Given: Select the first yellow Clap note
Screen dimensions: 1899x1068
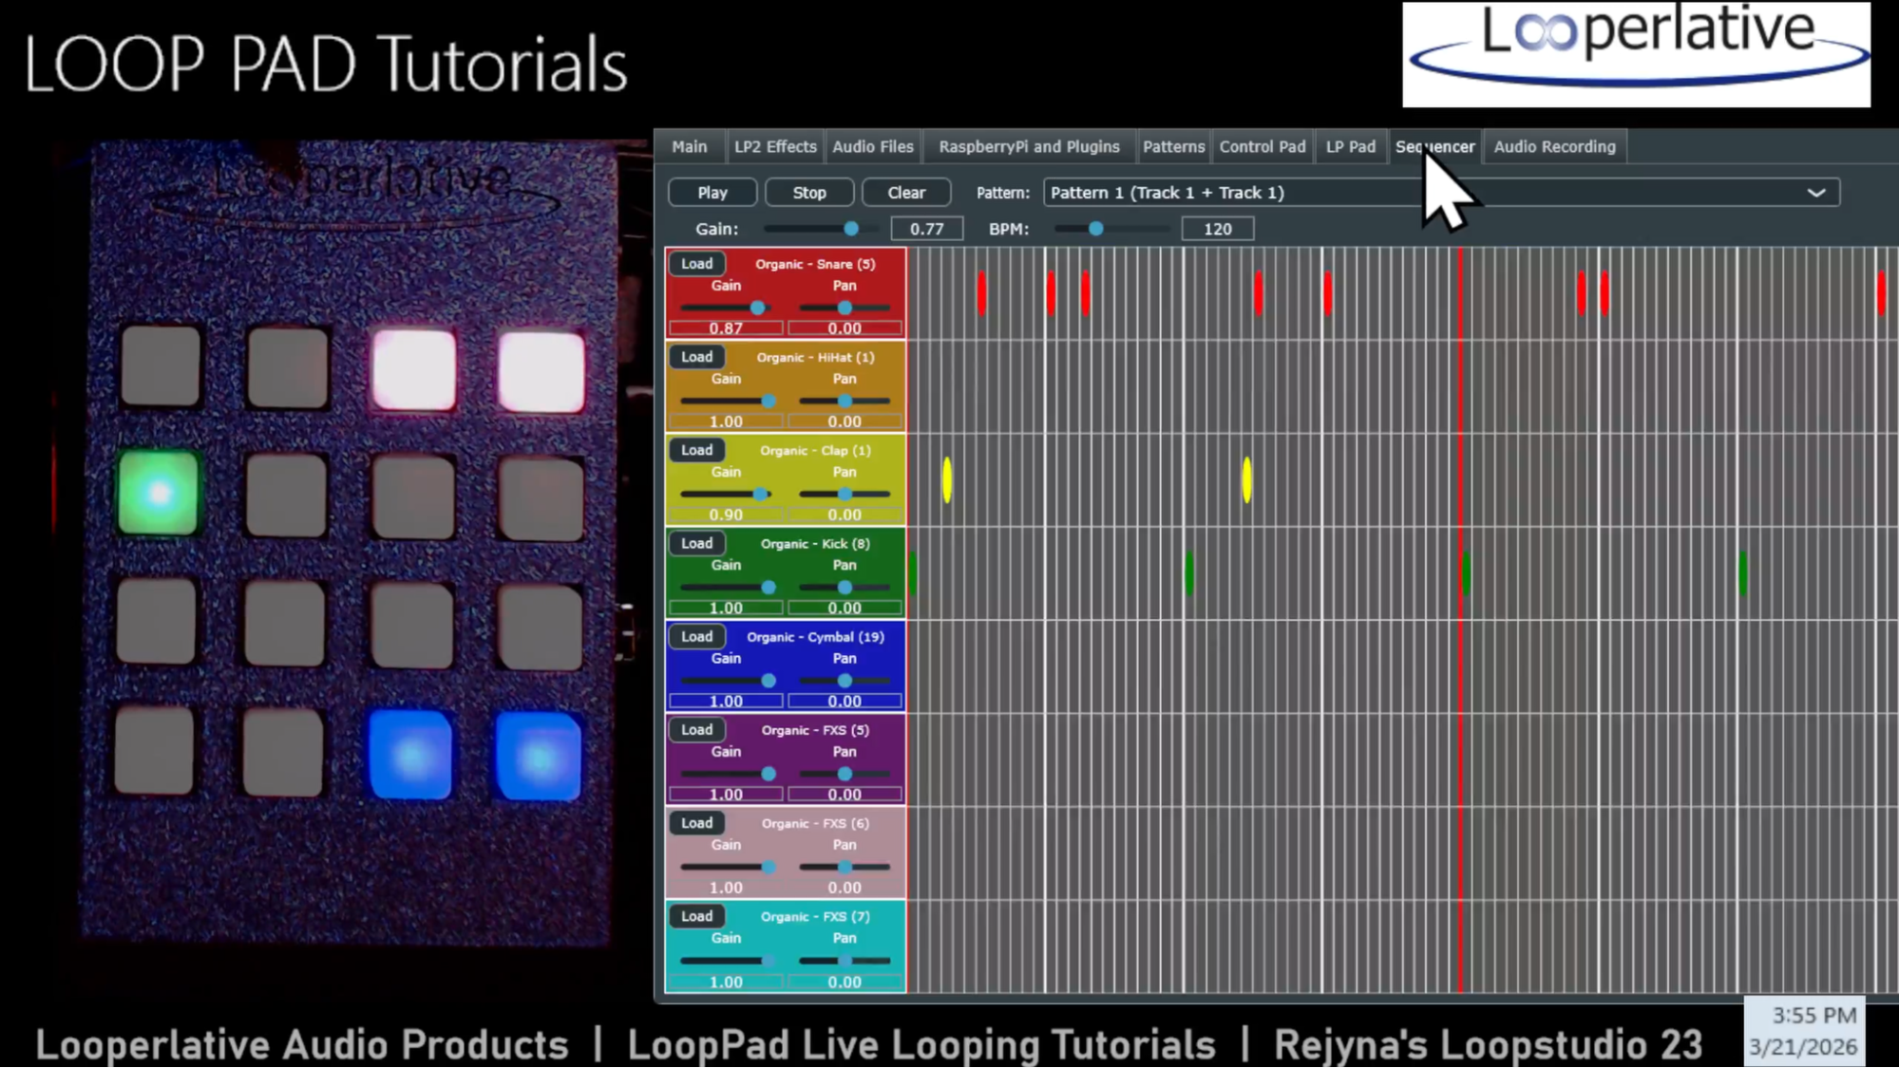Looking at the screenshot, I should click(x=947, y=479).
